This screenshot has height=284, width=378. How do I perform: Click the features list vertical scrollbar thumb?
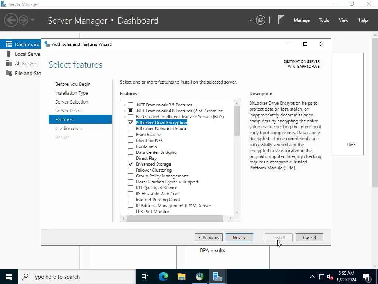pyautogui.click(x=237, y=121)
